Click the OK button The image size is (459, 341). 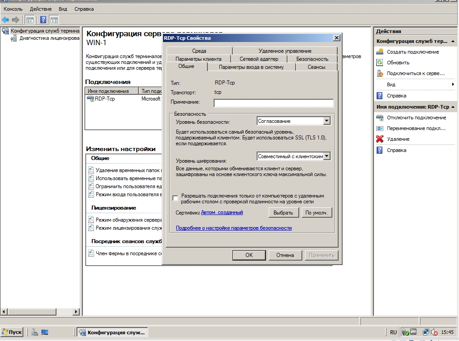[249, 255]
